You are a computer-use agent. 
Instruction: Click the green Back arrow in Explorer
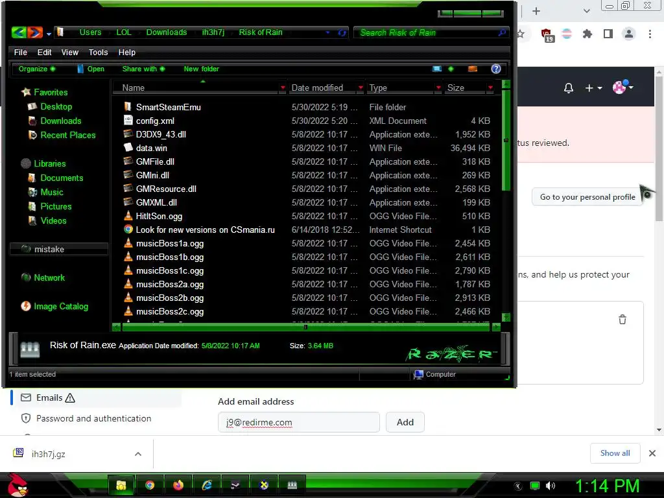[x=19, y=32]
